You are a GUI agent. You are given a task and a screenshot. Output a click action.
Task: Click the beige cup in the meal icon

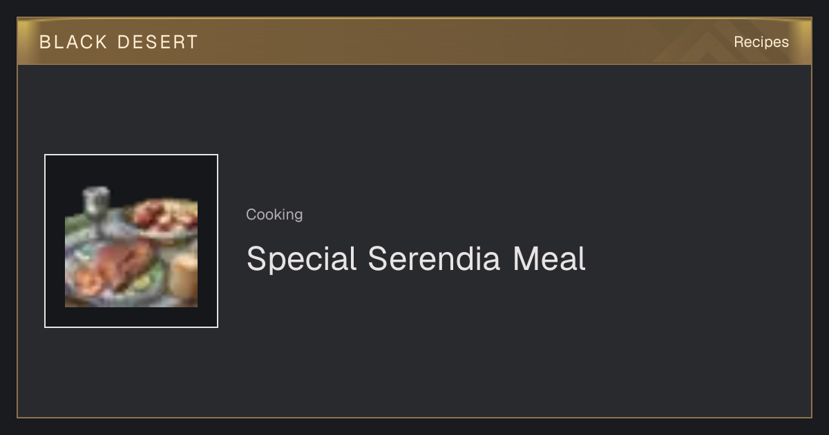pyautogui.click(x=184, y=275)
